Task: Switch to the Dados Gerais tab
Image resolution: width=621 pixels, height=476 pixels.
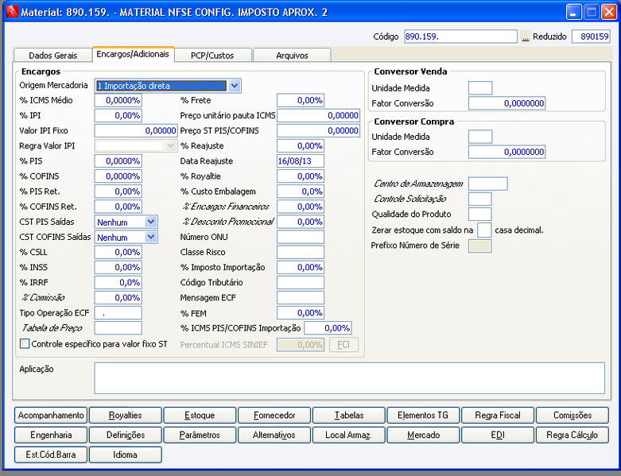Action: (52, 56)
